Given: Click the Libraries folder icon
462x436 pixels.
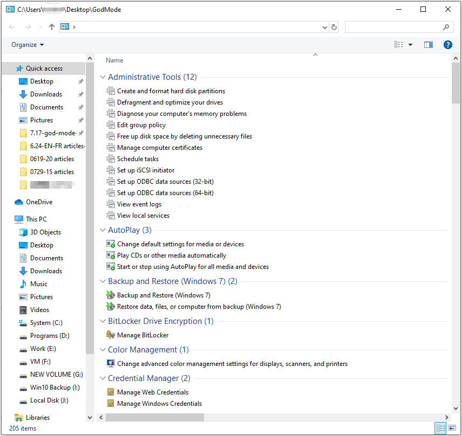Looking at the screenshot, I should pos(18,418).
